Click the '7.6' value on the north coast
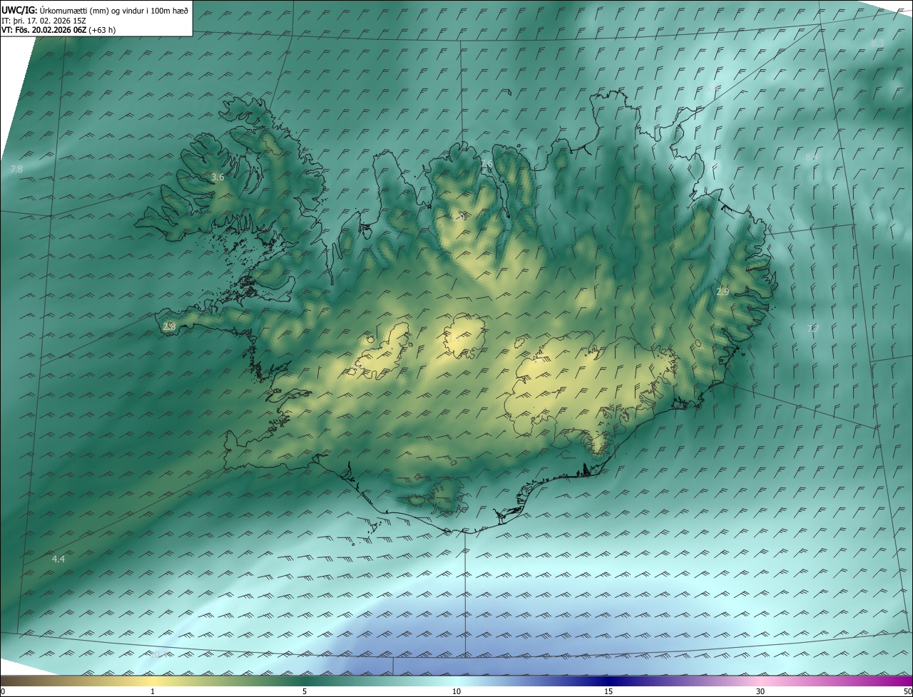 (486, 164)
